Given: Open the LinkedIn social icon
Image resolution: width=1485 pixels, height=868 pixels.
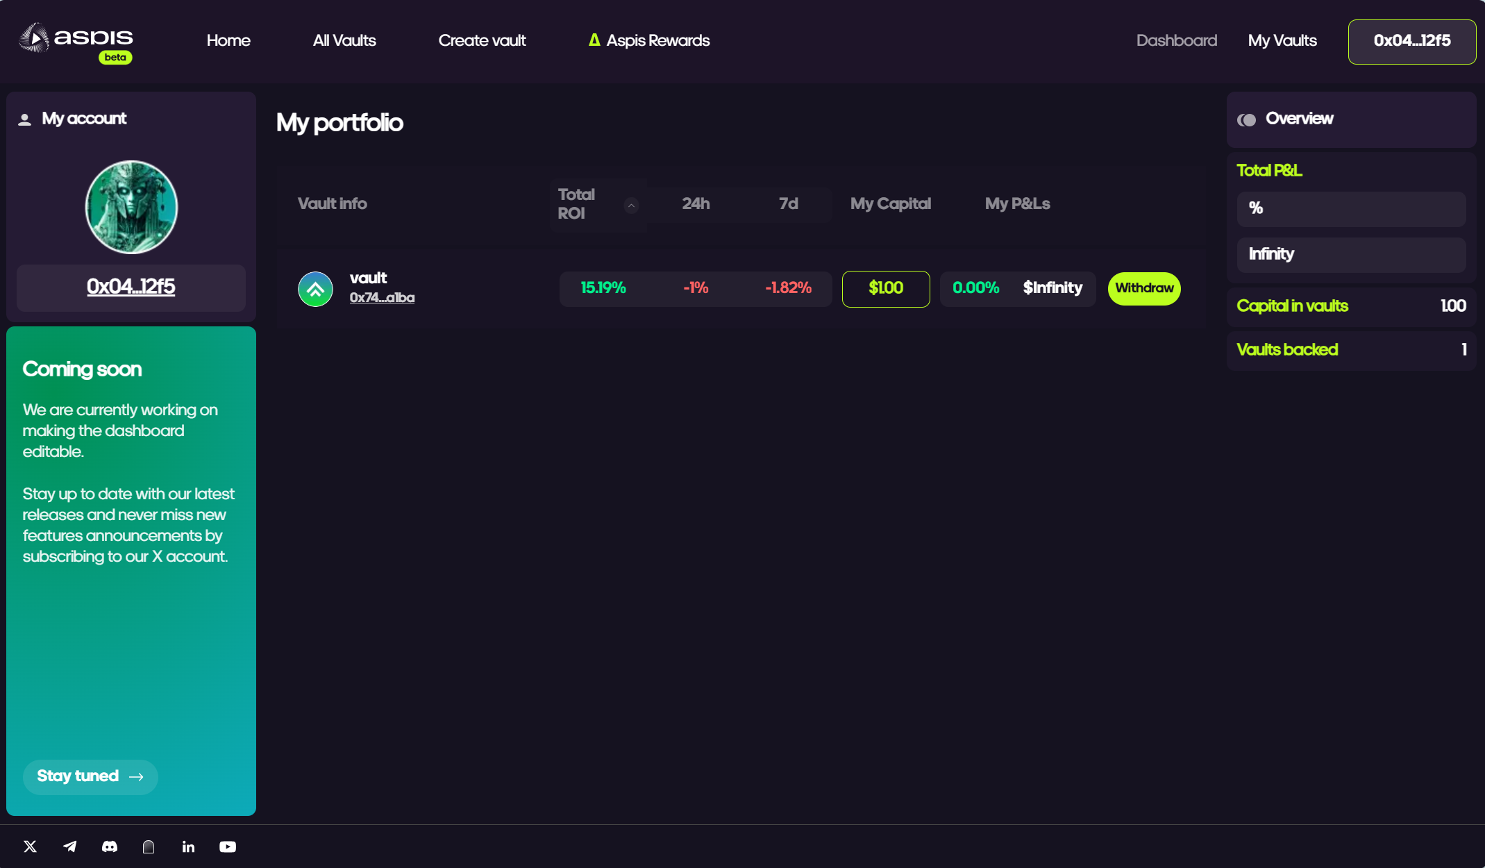Looking at the screenshot, I should (x=188, y=846).
